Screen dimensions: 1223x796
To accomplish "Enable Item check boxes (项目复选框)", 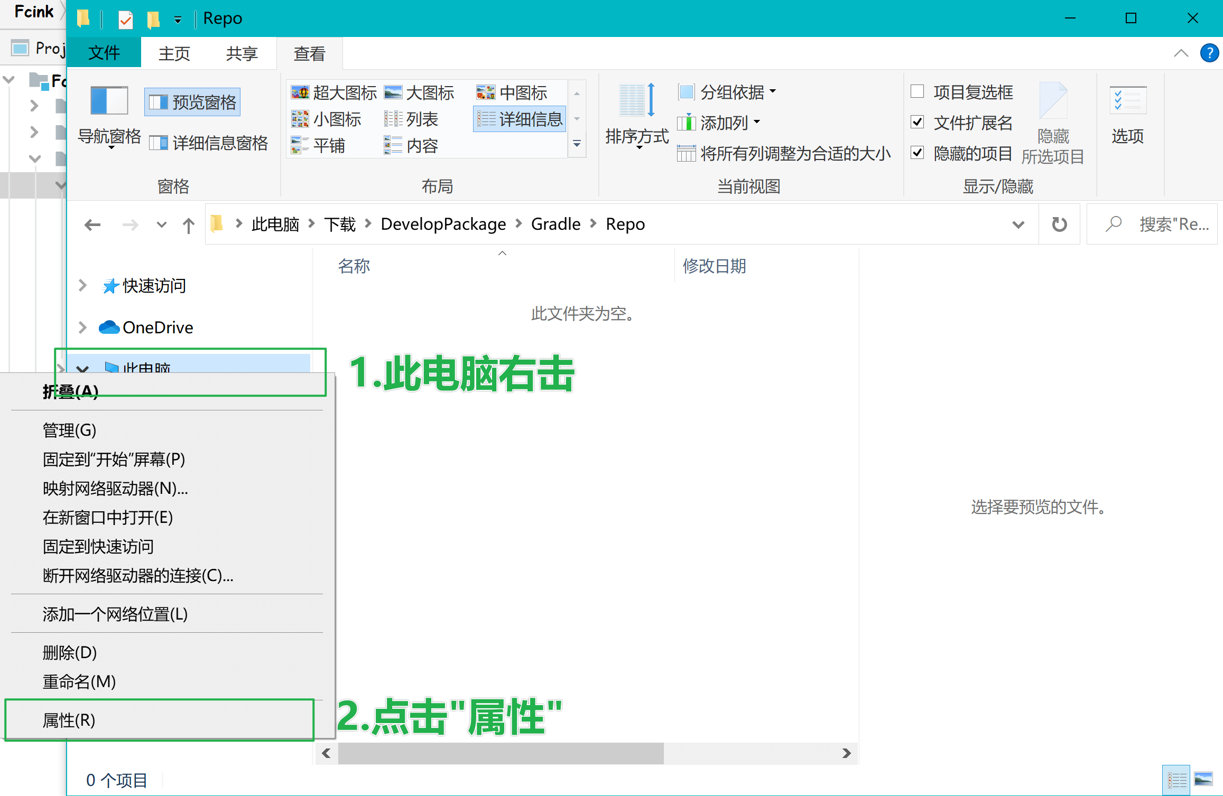I will coord(918,92).
